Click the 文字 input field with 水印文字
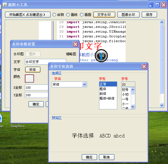168x164 pixels. click(45, 62)
